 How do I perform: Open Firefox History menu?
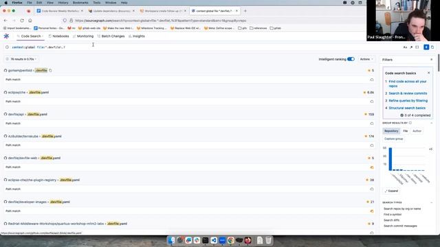(63, 3)
